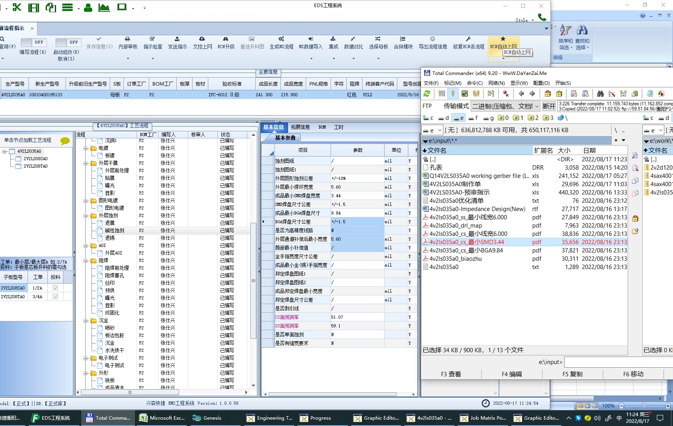Image resolution: width=673 pixels, height=426 pixels.
Task: Click the F4 编辑 button
Action: (x=512, y=374)
